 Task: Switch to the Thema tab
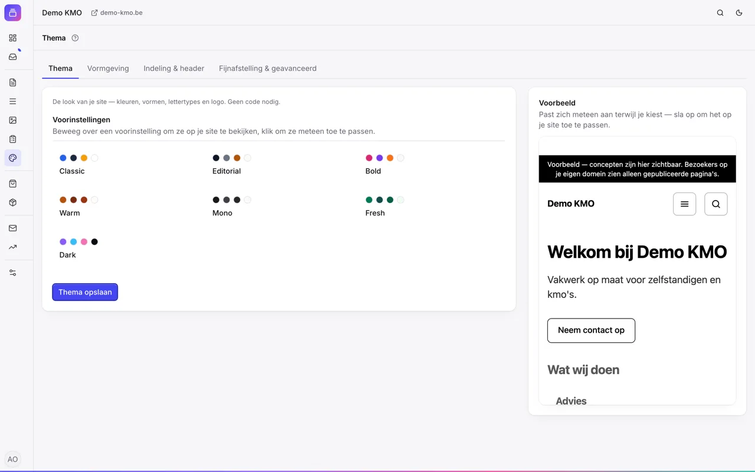[x=60, y=68]
